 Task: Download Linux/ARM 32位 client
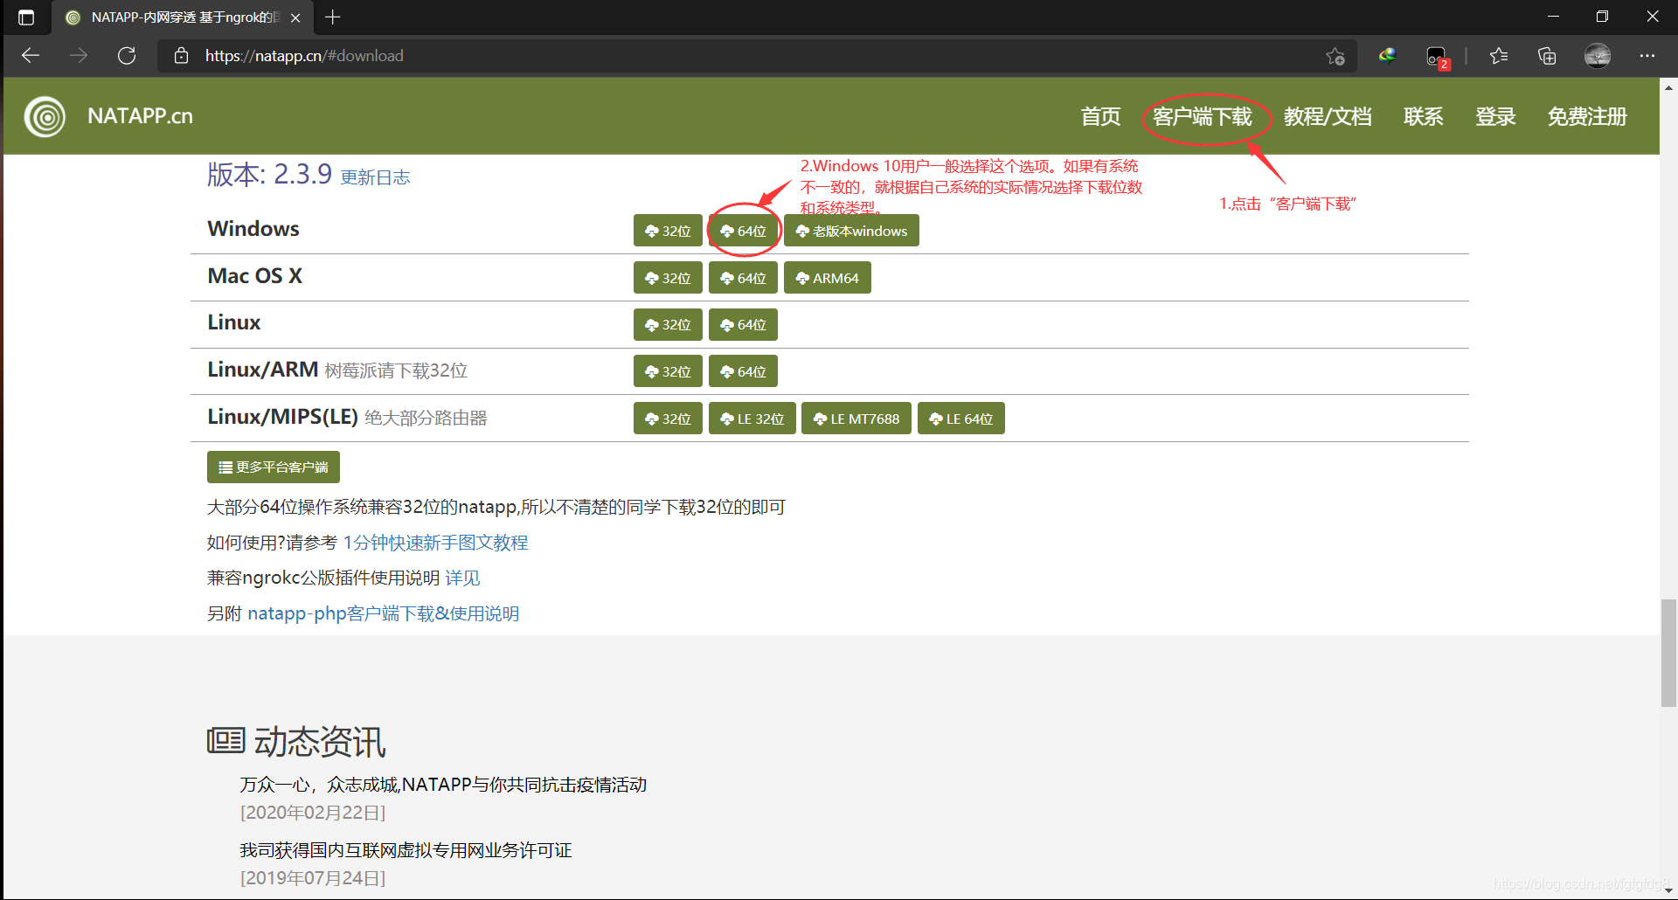pos(668,371)
